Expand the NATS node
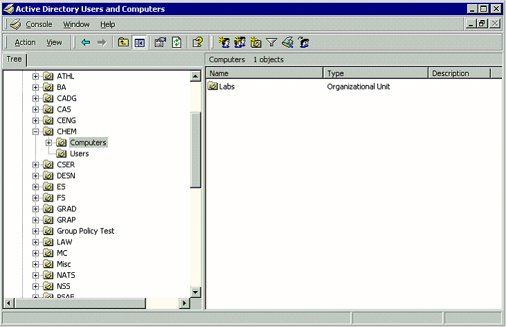The height and width of the screenshot is (327, 506). [35, 275]
